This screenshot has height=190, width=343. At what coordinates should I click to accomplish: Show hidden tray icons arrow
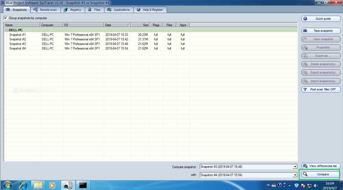click(289, 186)
